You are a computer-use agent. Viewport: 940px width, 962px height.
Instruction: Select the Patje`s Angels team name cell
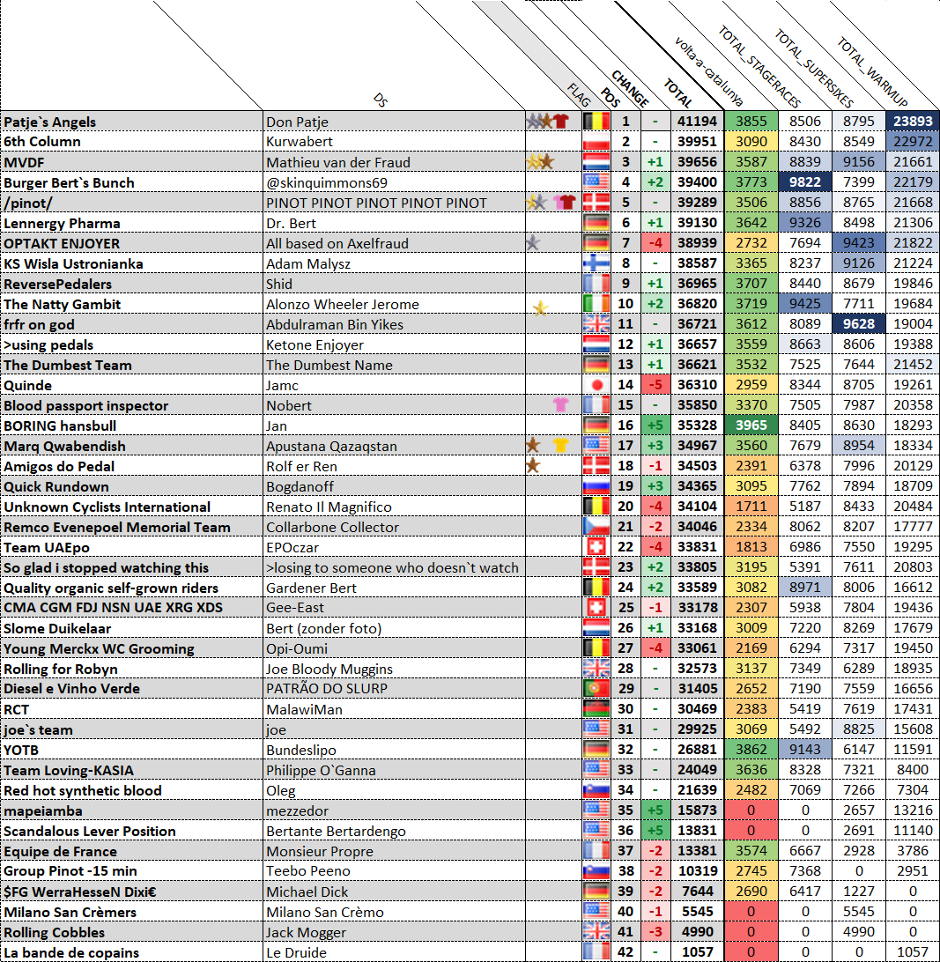coord(132,122)
